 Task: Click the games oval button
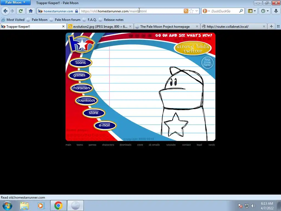[79, 75]
